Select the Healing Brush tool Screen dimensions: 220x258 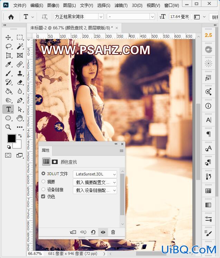pyautogui.click(x=20, y=64)
